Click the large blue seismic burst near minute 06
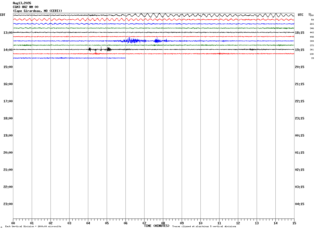Screen dimensions: 315x230 pyautogui.click(x=133, y=40)
